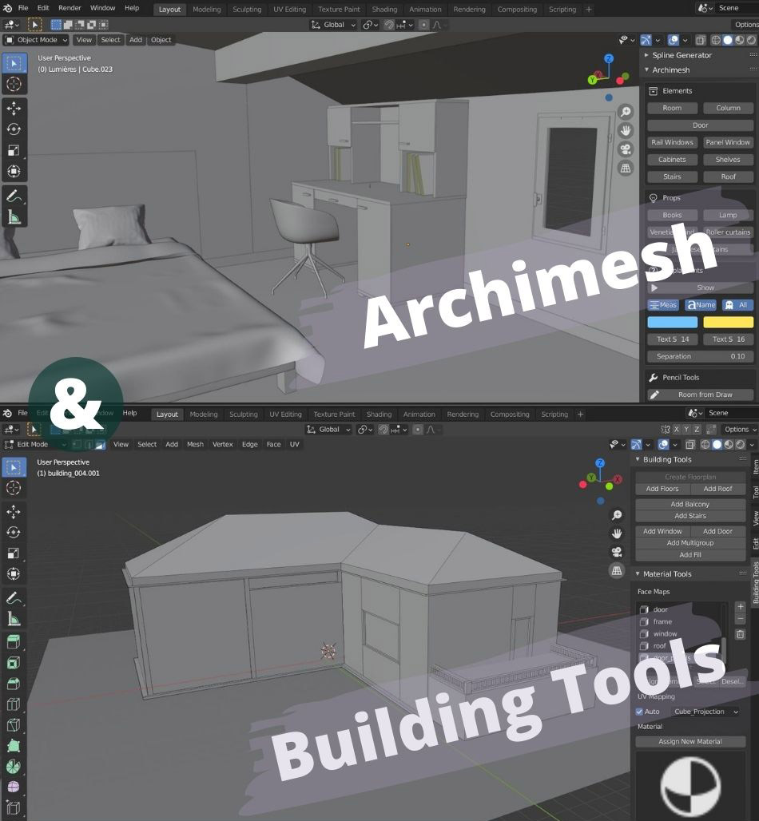Click the Add Roof button in Building Tools
Viewport: 759px width, 821px height.
coord(718,488)
